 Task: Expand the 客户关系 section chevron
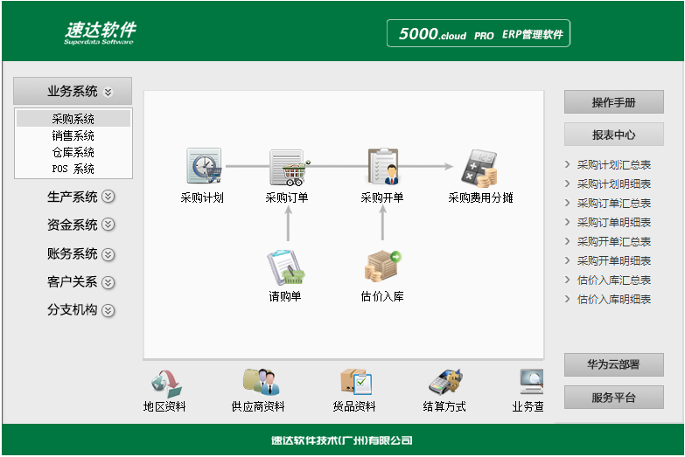(x=108, y=282)
